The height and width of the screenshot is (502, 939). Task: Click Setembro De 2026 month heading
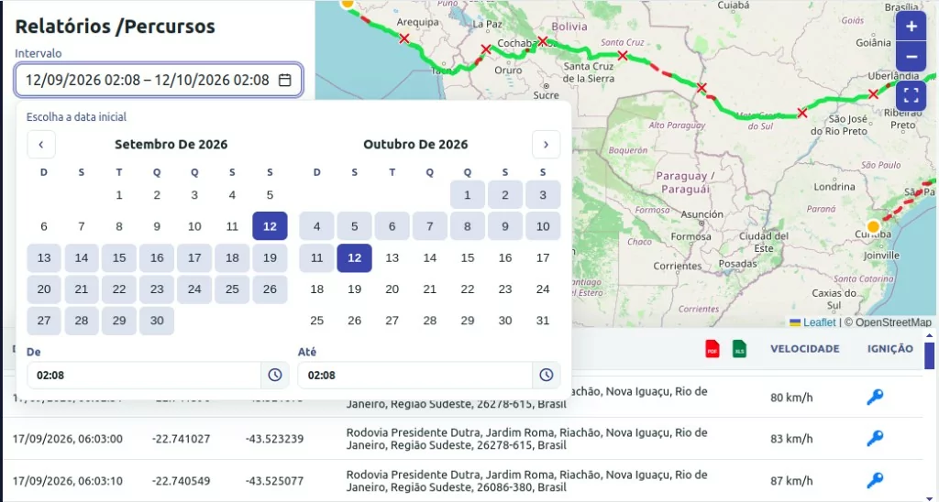[x=171, y=144]
